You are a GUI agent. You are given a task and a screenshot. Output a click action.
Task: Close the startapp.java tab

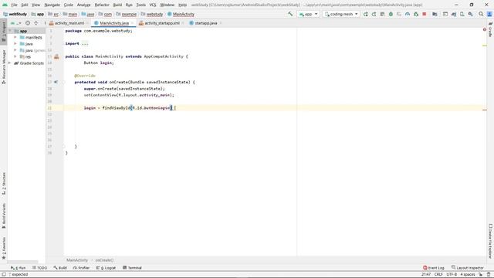(221, 23)
